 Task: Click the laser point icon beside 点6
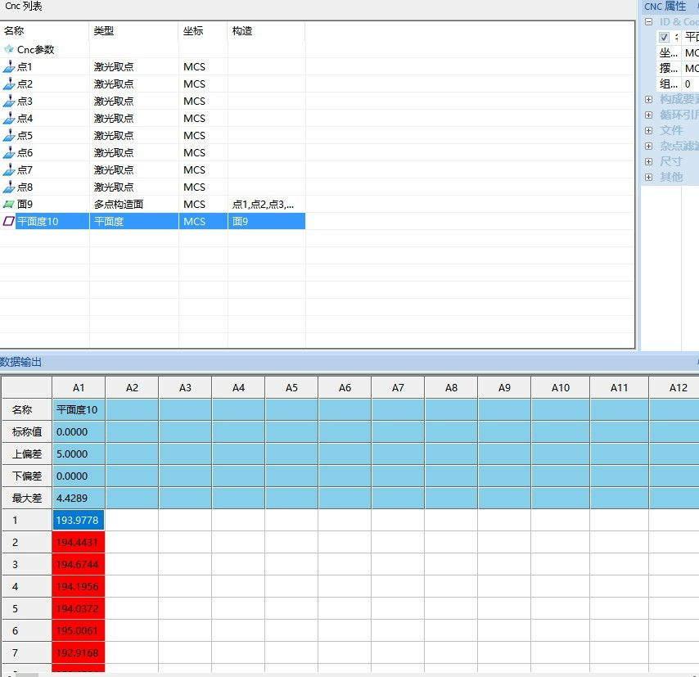[x=9, y=152]
